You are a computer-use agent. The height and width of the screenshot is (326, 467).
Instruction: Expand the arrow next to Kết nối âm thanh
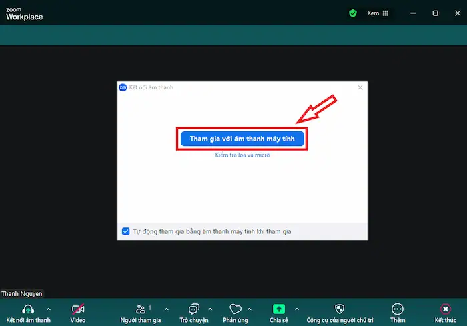click(48, 309)
